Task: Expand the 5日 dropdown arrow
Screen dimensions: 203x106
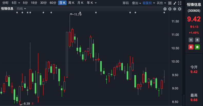Action: coord(19,3)
